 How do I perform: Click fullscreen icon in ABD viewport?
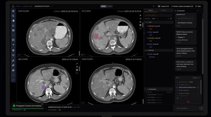(77, 73)
